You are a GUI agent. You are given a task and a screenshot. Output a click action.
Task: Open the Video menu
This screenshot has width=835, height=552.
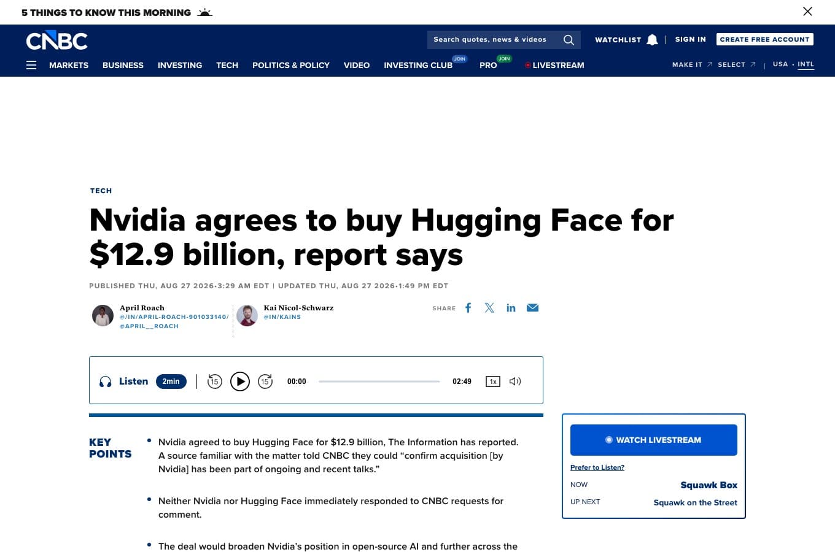pos(357,65)
